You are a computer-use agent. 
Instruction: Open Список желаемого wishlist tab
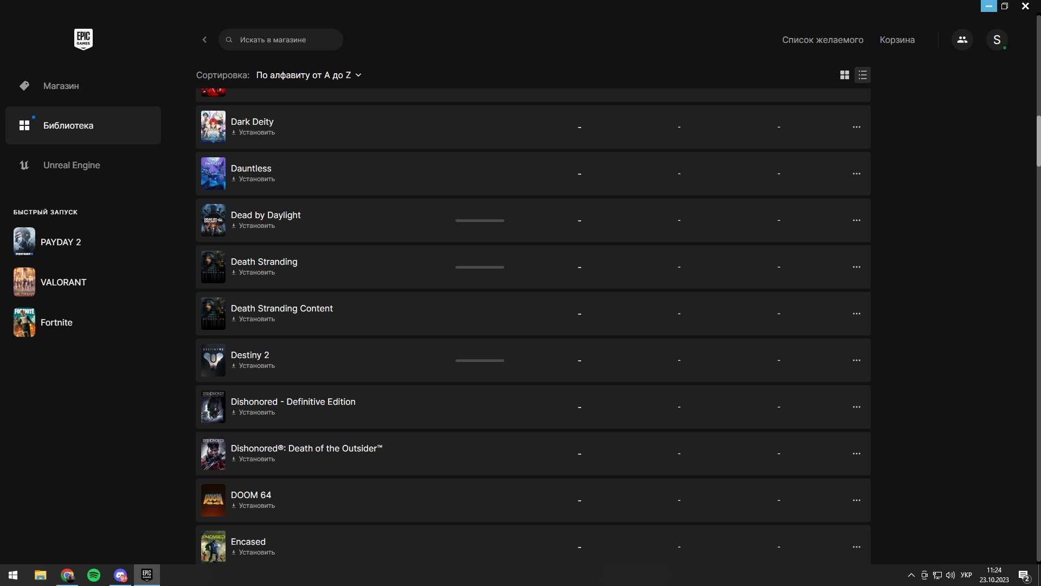[x=823, y=40]
